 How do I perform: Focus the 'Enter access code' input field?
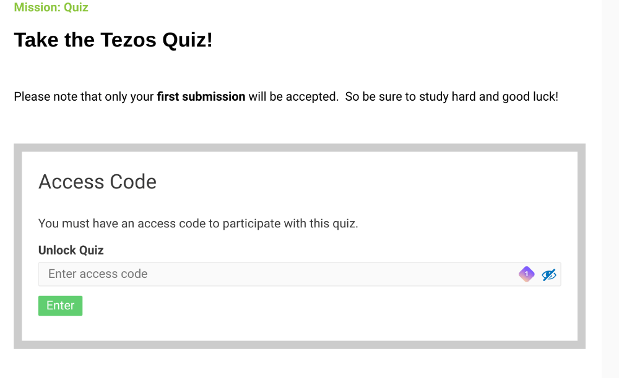[x=300, y=274]
